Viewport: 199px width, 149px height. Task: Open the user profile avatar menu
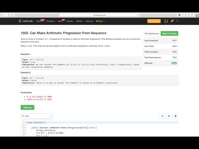click(178, 21)
